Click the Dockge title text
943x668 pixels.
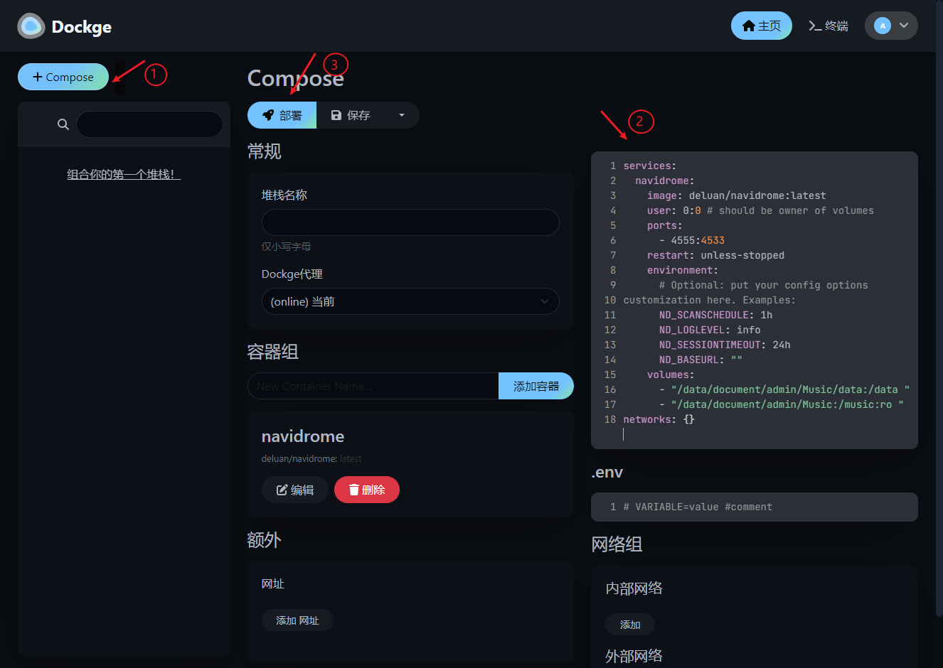click(82, 27)
